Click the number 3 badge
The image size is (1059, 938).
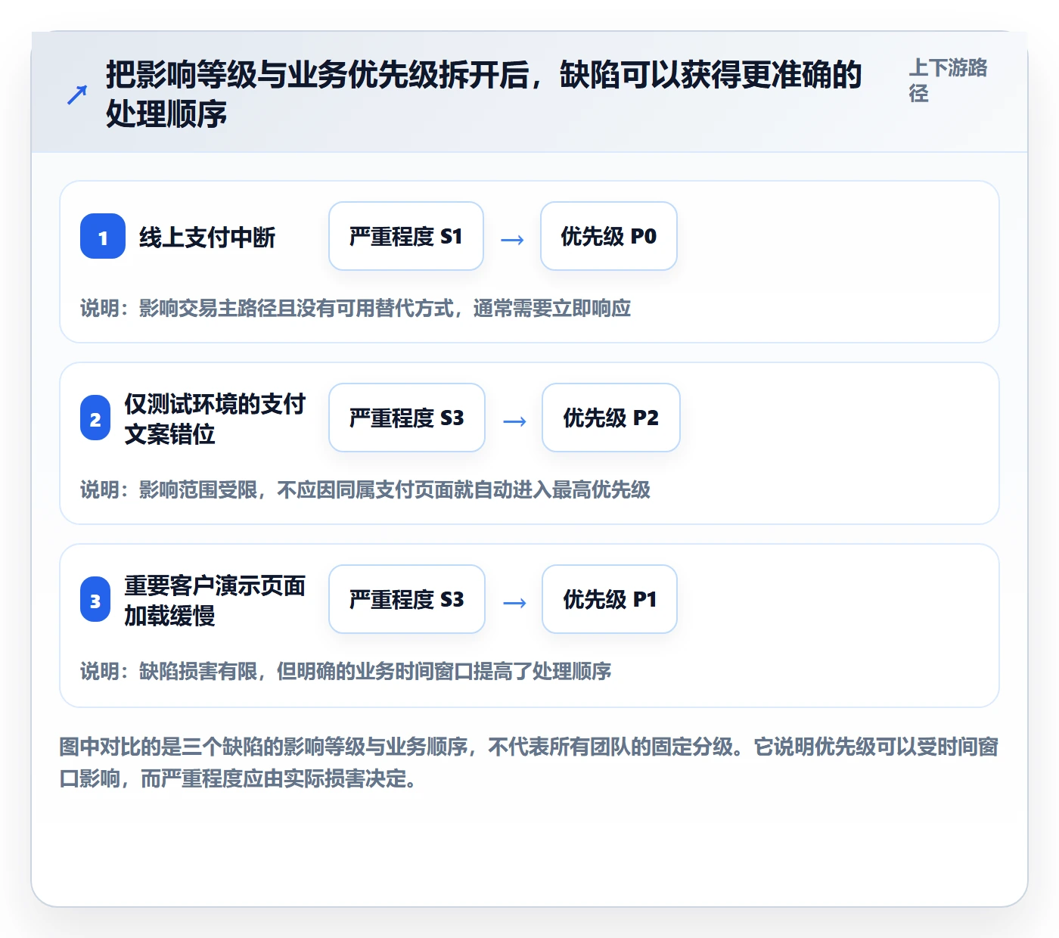95,600
